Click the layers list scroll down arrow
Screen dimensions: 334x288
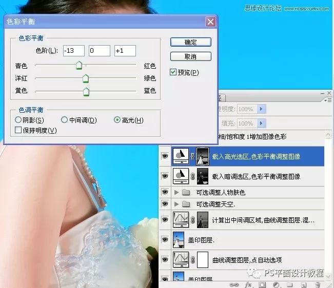(x=328, y=276)
